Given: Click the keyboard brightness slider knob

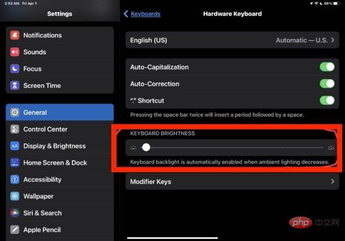Looking at the screenshot, I should [146, 147].
